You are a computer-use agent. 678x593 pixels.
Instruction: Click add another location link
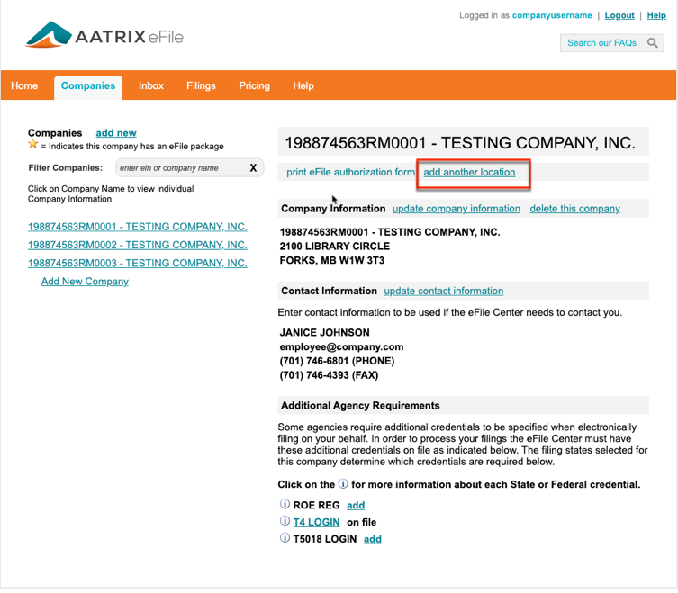coord(469,173)
